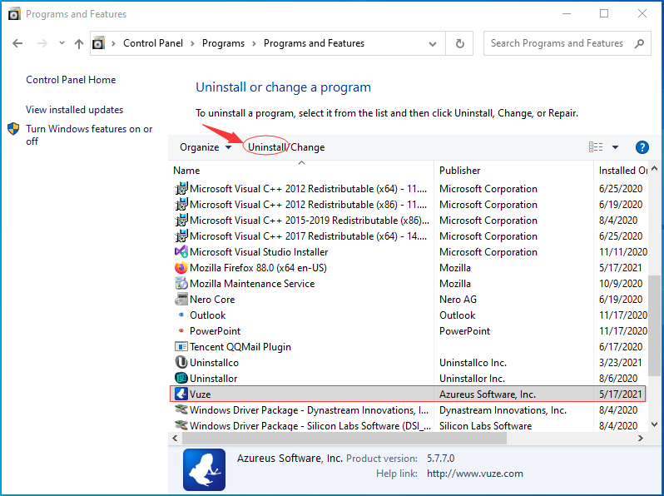Click Visual C++ 2017 x64 icon
Viewport: 664px width, 496px height.
point(181,236)
